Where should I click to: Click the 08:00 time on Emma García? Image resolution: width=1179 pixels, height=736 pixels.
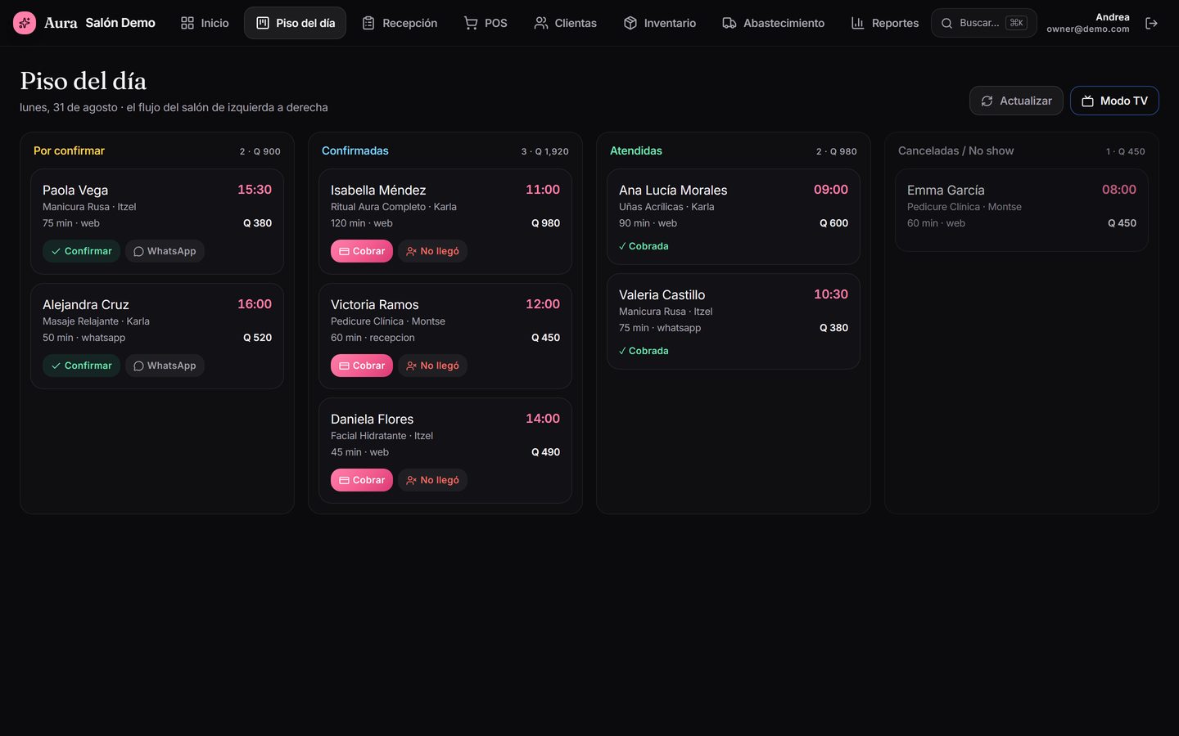[1119, 190]
